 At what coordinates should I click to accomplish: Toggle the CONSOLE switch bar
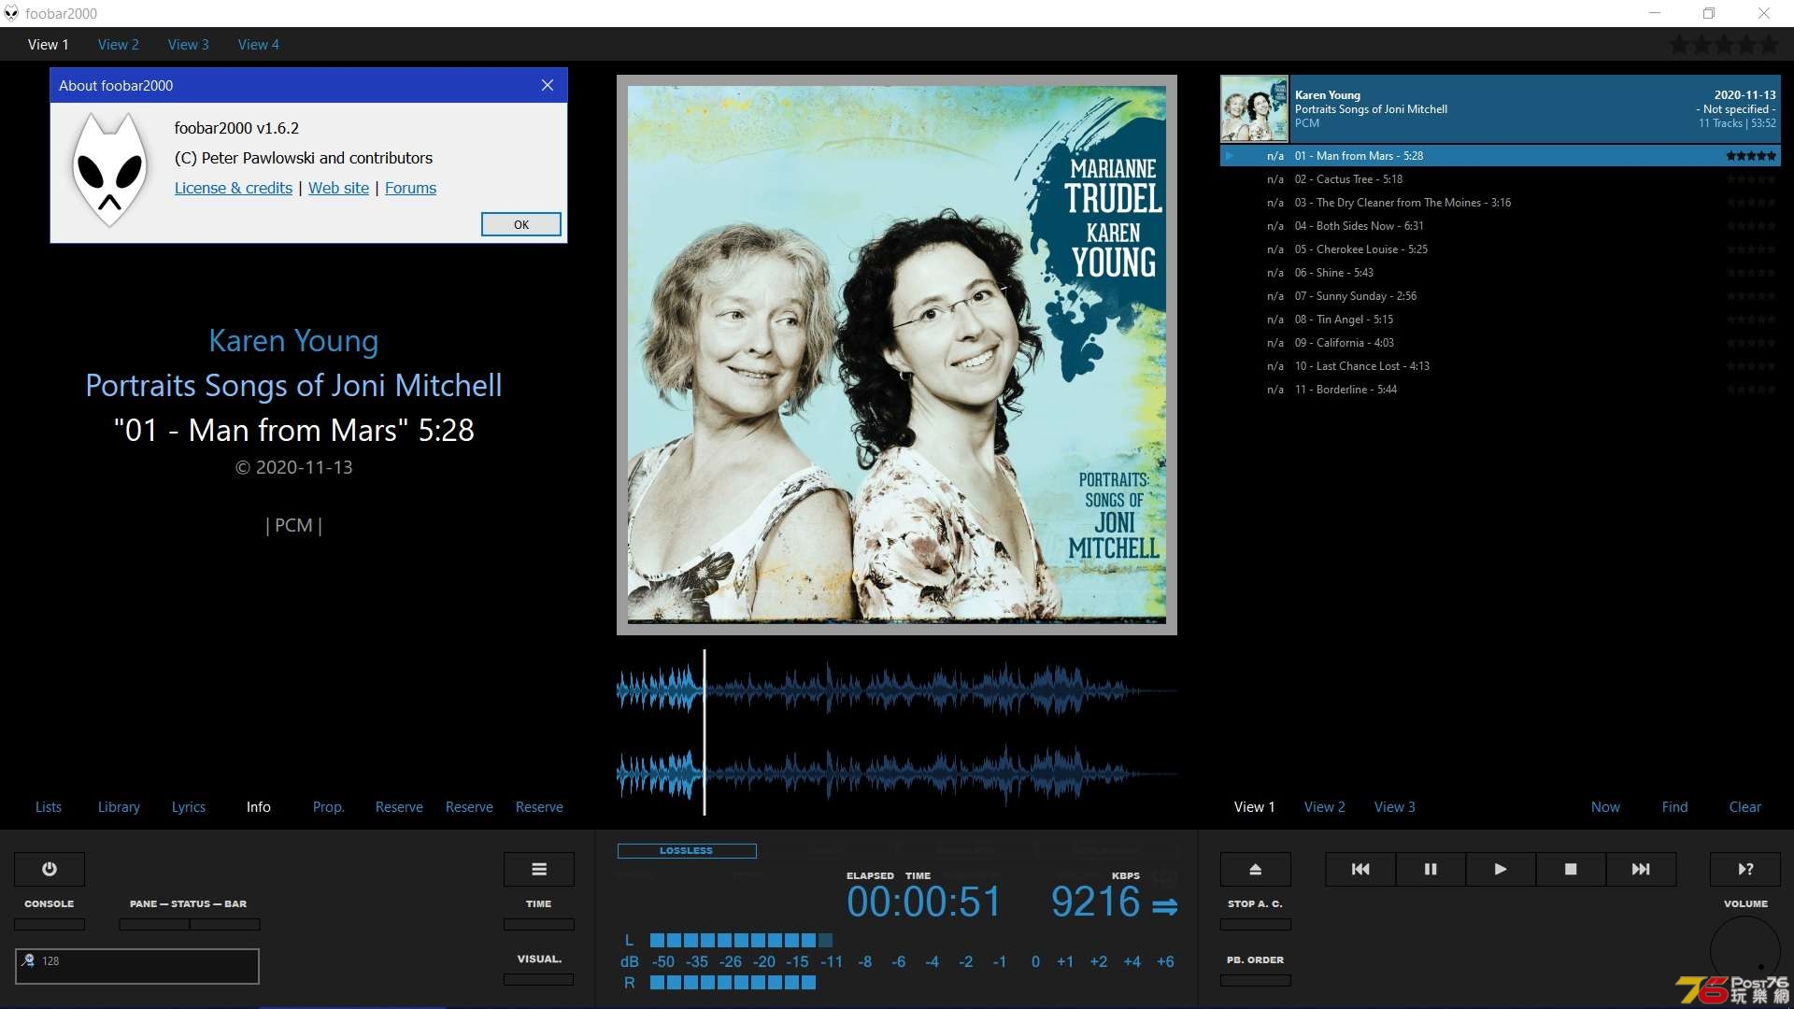point(50,925)
